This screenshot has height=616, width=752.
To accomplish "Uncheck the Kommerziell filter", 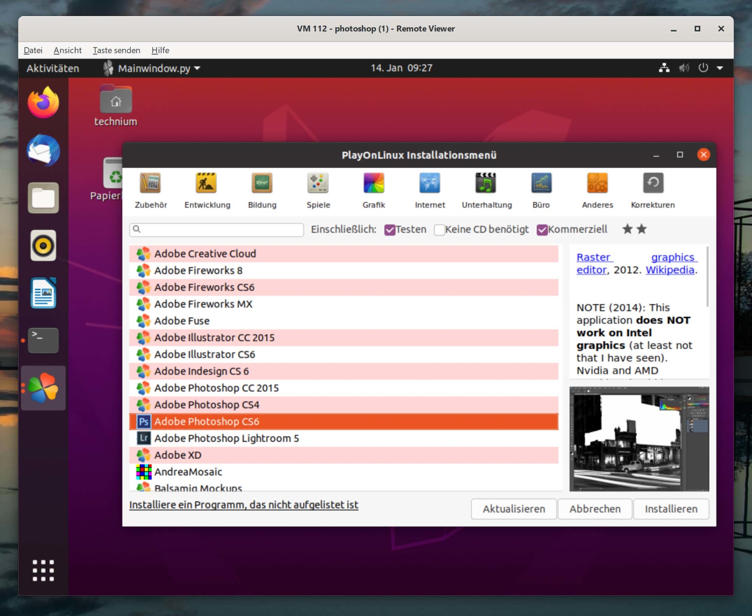I will (542, 229).
